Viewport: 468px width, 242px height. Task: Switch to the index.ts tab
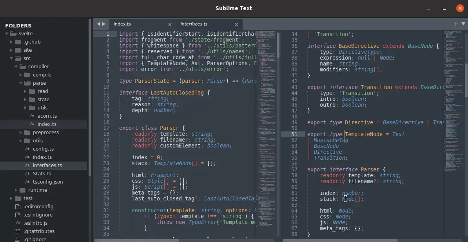tap(142, 24)
